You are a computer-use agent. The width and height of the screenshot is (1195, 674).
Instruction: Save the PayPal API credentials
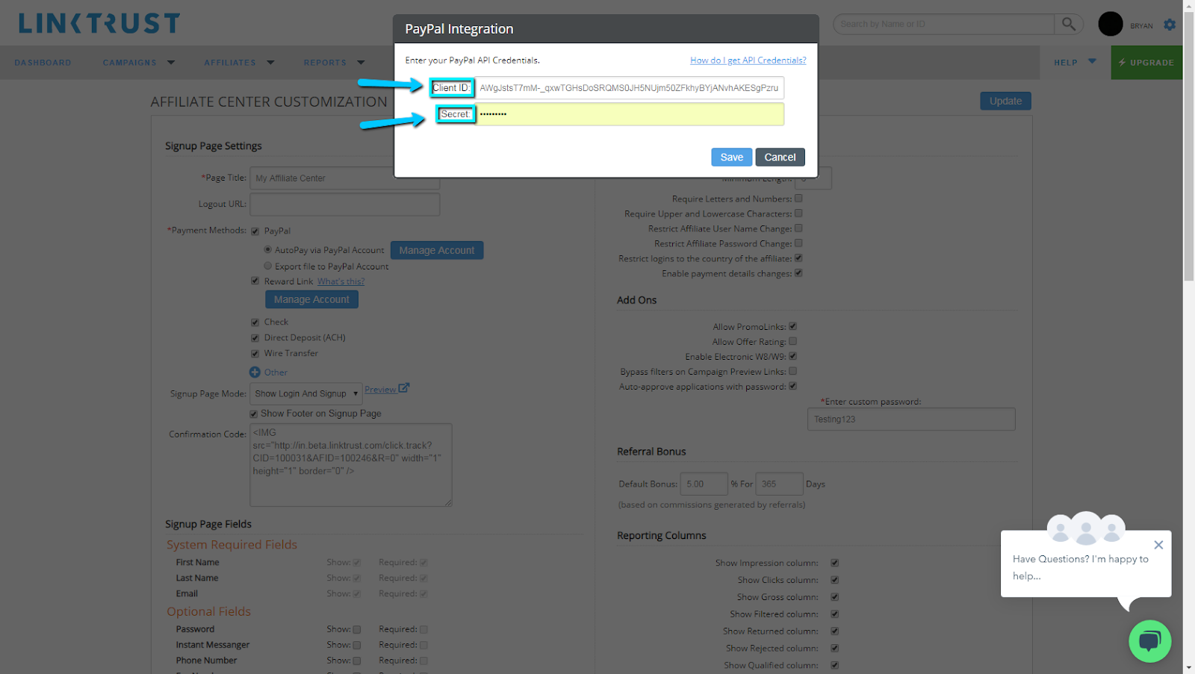(x=731, y=157)
